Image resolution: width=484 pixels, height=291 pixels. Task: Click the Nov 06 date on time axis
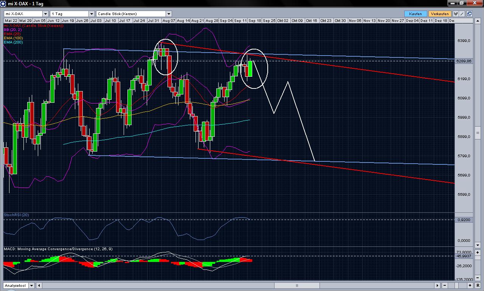355,20
